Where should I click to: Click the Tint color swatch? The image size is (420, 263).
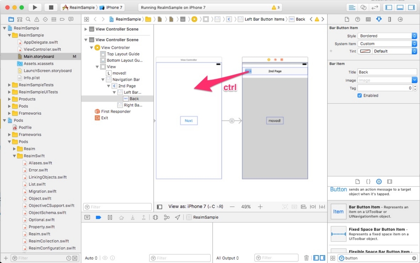[365, 51]
